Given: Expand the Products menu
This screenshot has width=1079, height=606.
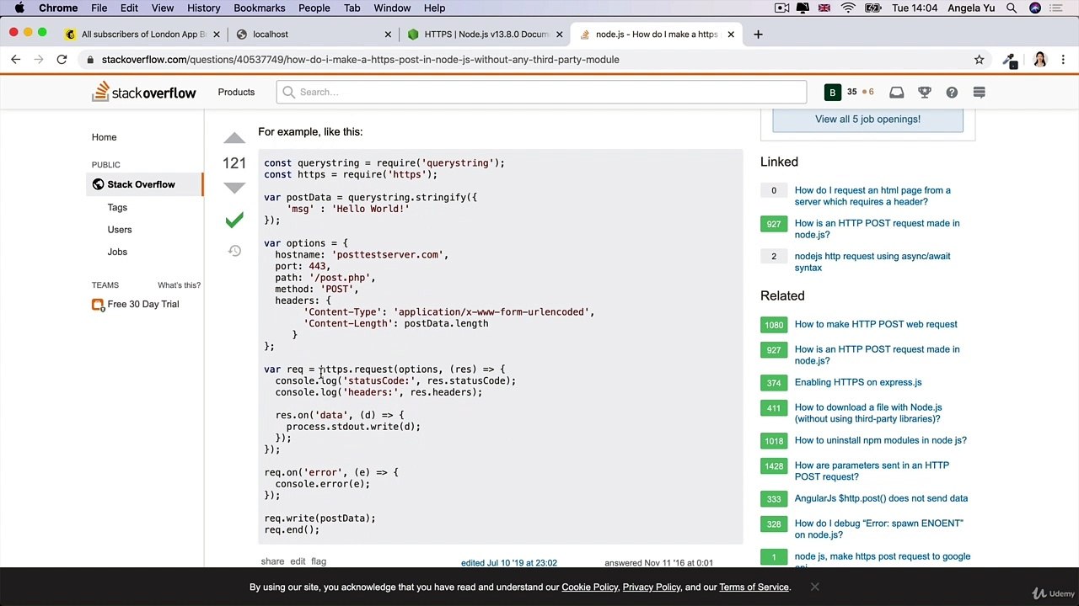Looking at the screenshot, I should 236,92.
